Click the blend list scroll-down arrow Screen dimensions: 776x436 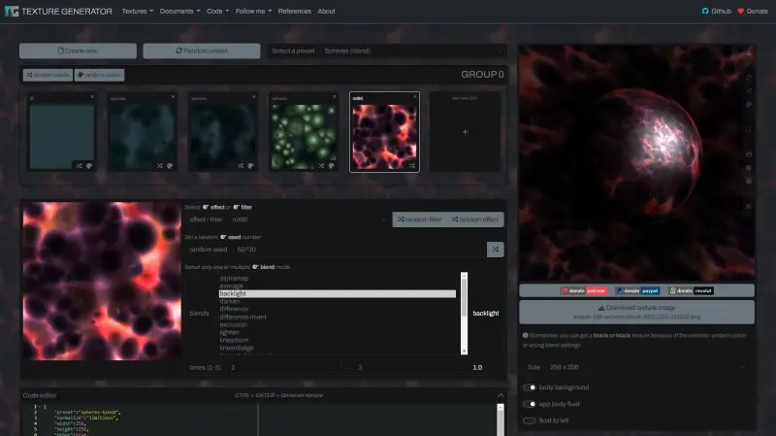464,352
